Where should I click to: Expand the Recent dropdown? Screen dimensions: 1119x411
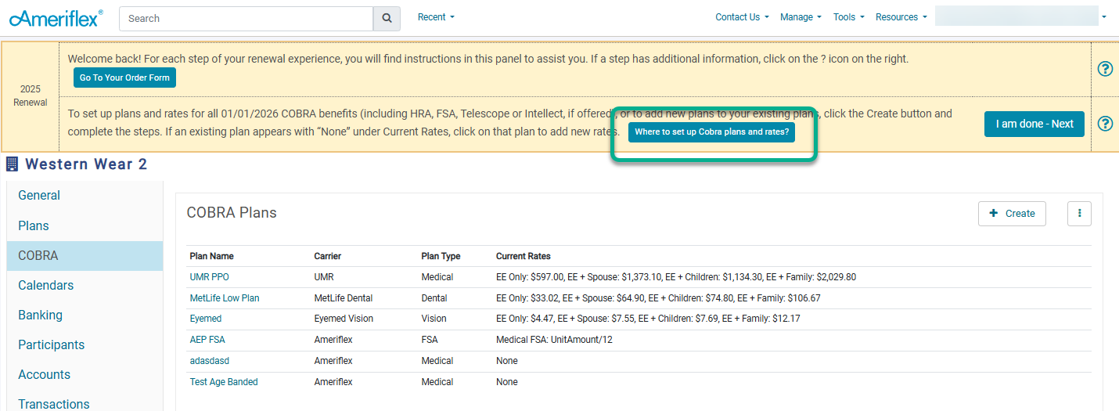tap(436, 17)
